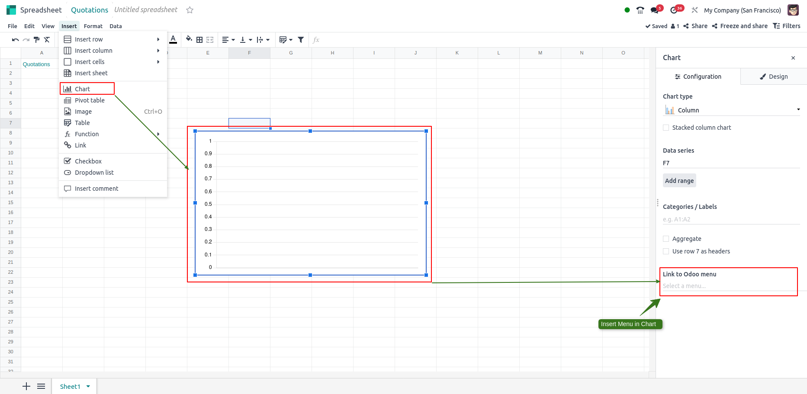The image size is (807, 394).
Task: Tick the Aggregate checkbox
Action: [666, 239]
